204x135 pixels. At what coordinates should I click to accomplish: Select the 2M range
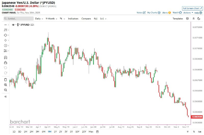31,132
